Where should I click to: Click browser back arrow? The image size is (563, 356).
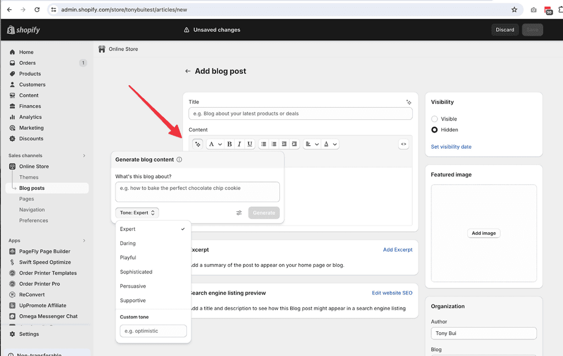tap(9, 10)
